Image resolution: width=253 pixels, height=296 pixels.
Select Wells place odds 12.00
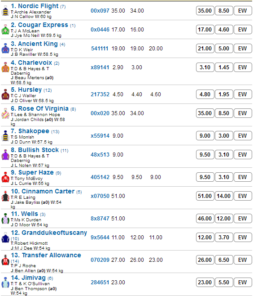(224, 219)
